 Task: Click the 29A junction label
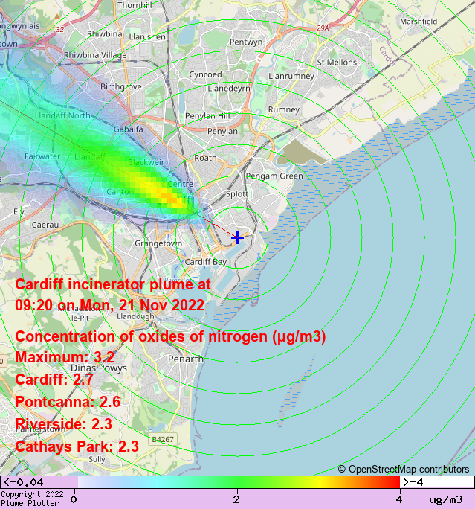point(323,28)
